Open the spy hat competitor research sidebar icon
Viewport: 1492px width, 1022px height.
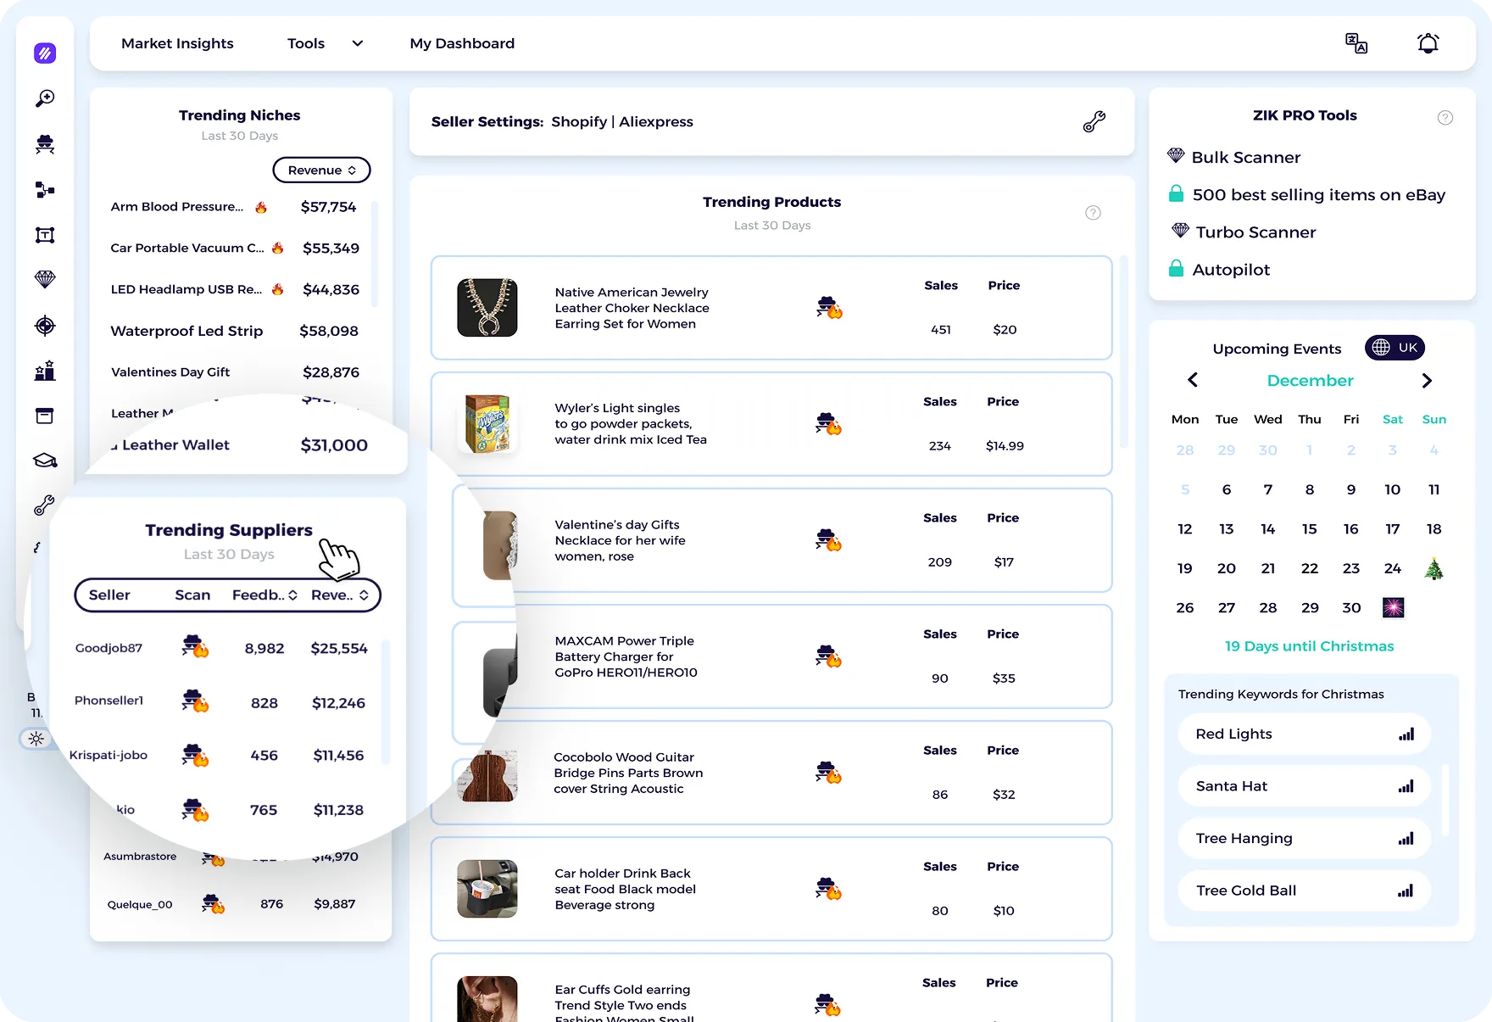pos(45,144)
